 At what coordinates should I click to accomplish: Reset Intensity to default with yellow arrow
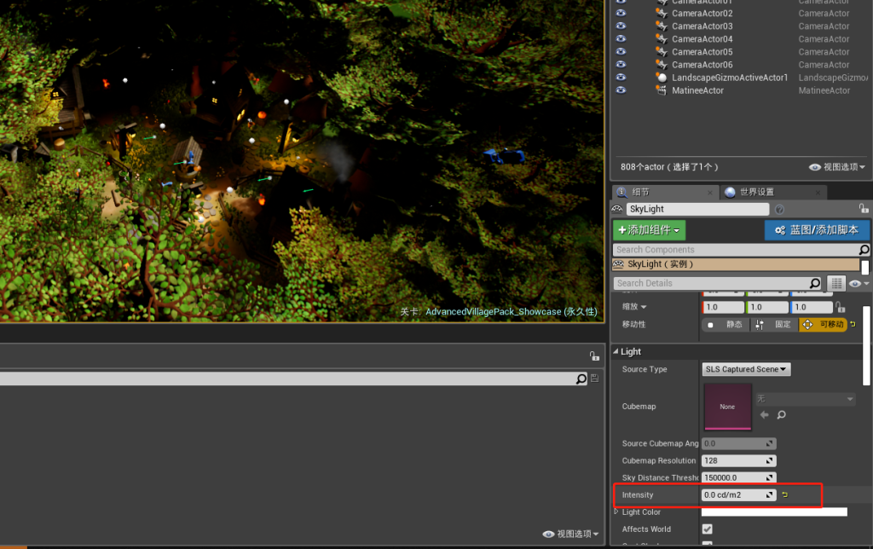785,495
